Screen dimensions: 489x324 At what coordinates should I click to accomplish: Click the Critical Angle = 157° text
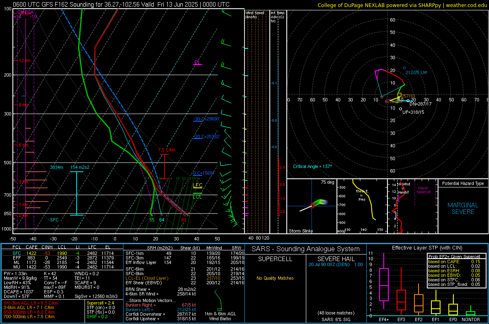tap(312, 167)
